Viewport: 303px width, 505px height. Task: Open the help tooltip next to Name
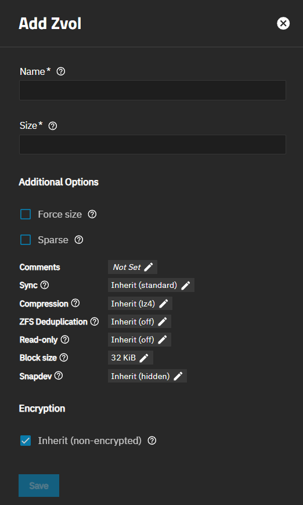tap(60, 71)
